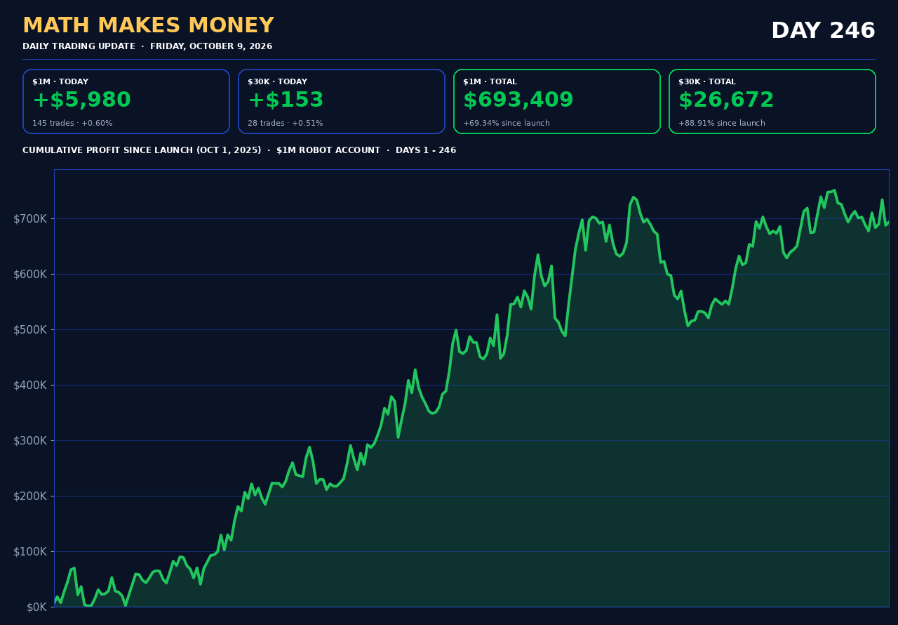Viewport: 898px width, 625px height.
Task: Click the "$300K" y-axis label
Action: click(30, 441)
